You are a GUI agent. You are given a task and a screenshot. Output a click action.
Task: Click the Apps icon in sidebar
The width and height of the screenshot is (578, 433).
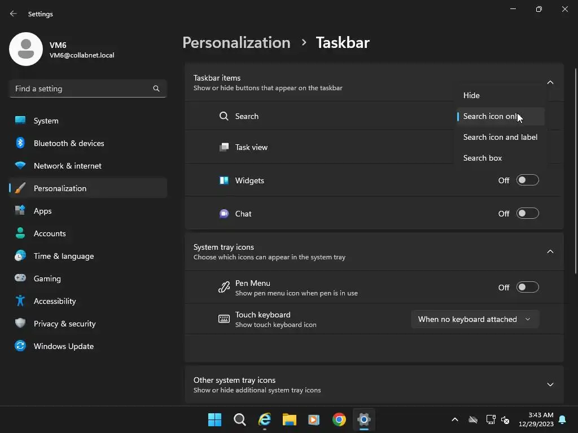tap(20, 211)
